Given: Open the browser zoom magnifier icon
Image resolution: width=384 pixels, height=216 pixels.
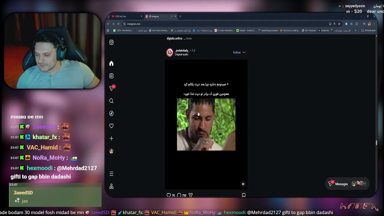Looking at the screenshot, I should [334, 24].
